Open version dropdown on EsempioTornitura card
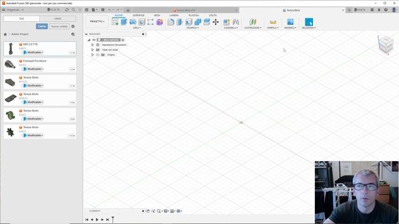Image resolution: width=399 pixels, height=224 pixels. click(72, 69)
